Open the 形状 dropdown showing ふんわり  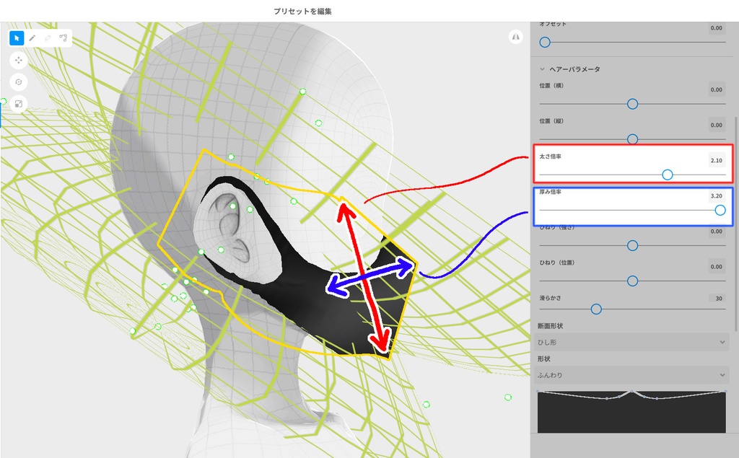[x=631, y=375]
